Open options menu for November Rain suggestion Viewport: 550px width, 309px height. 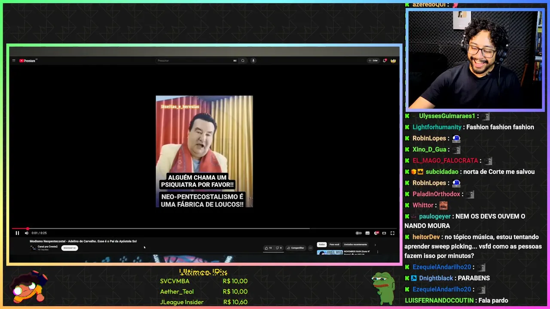pos(377,252)
